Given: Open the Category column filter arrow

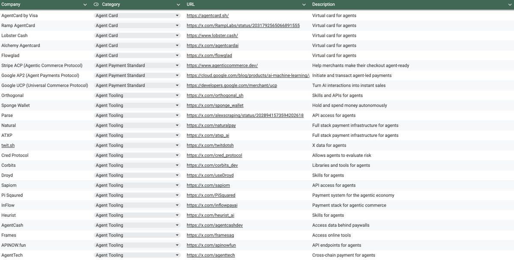Looking at the screenshot, I should pos(178,5).
